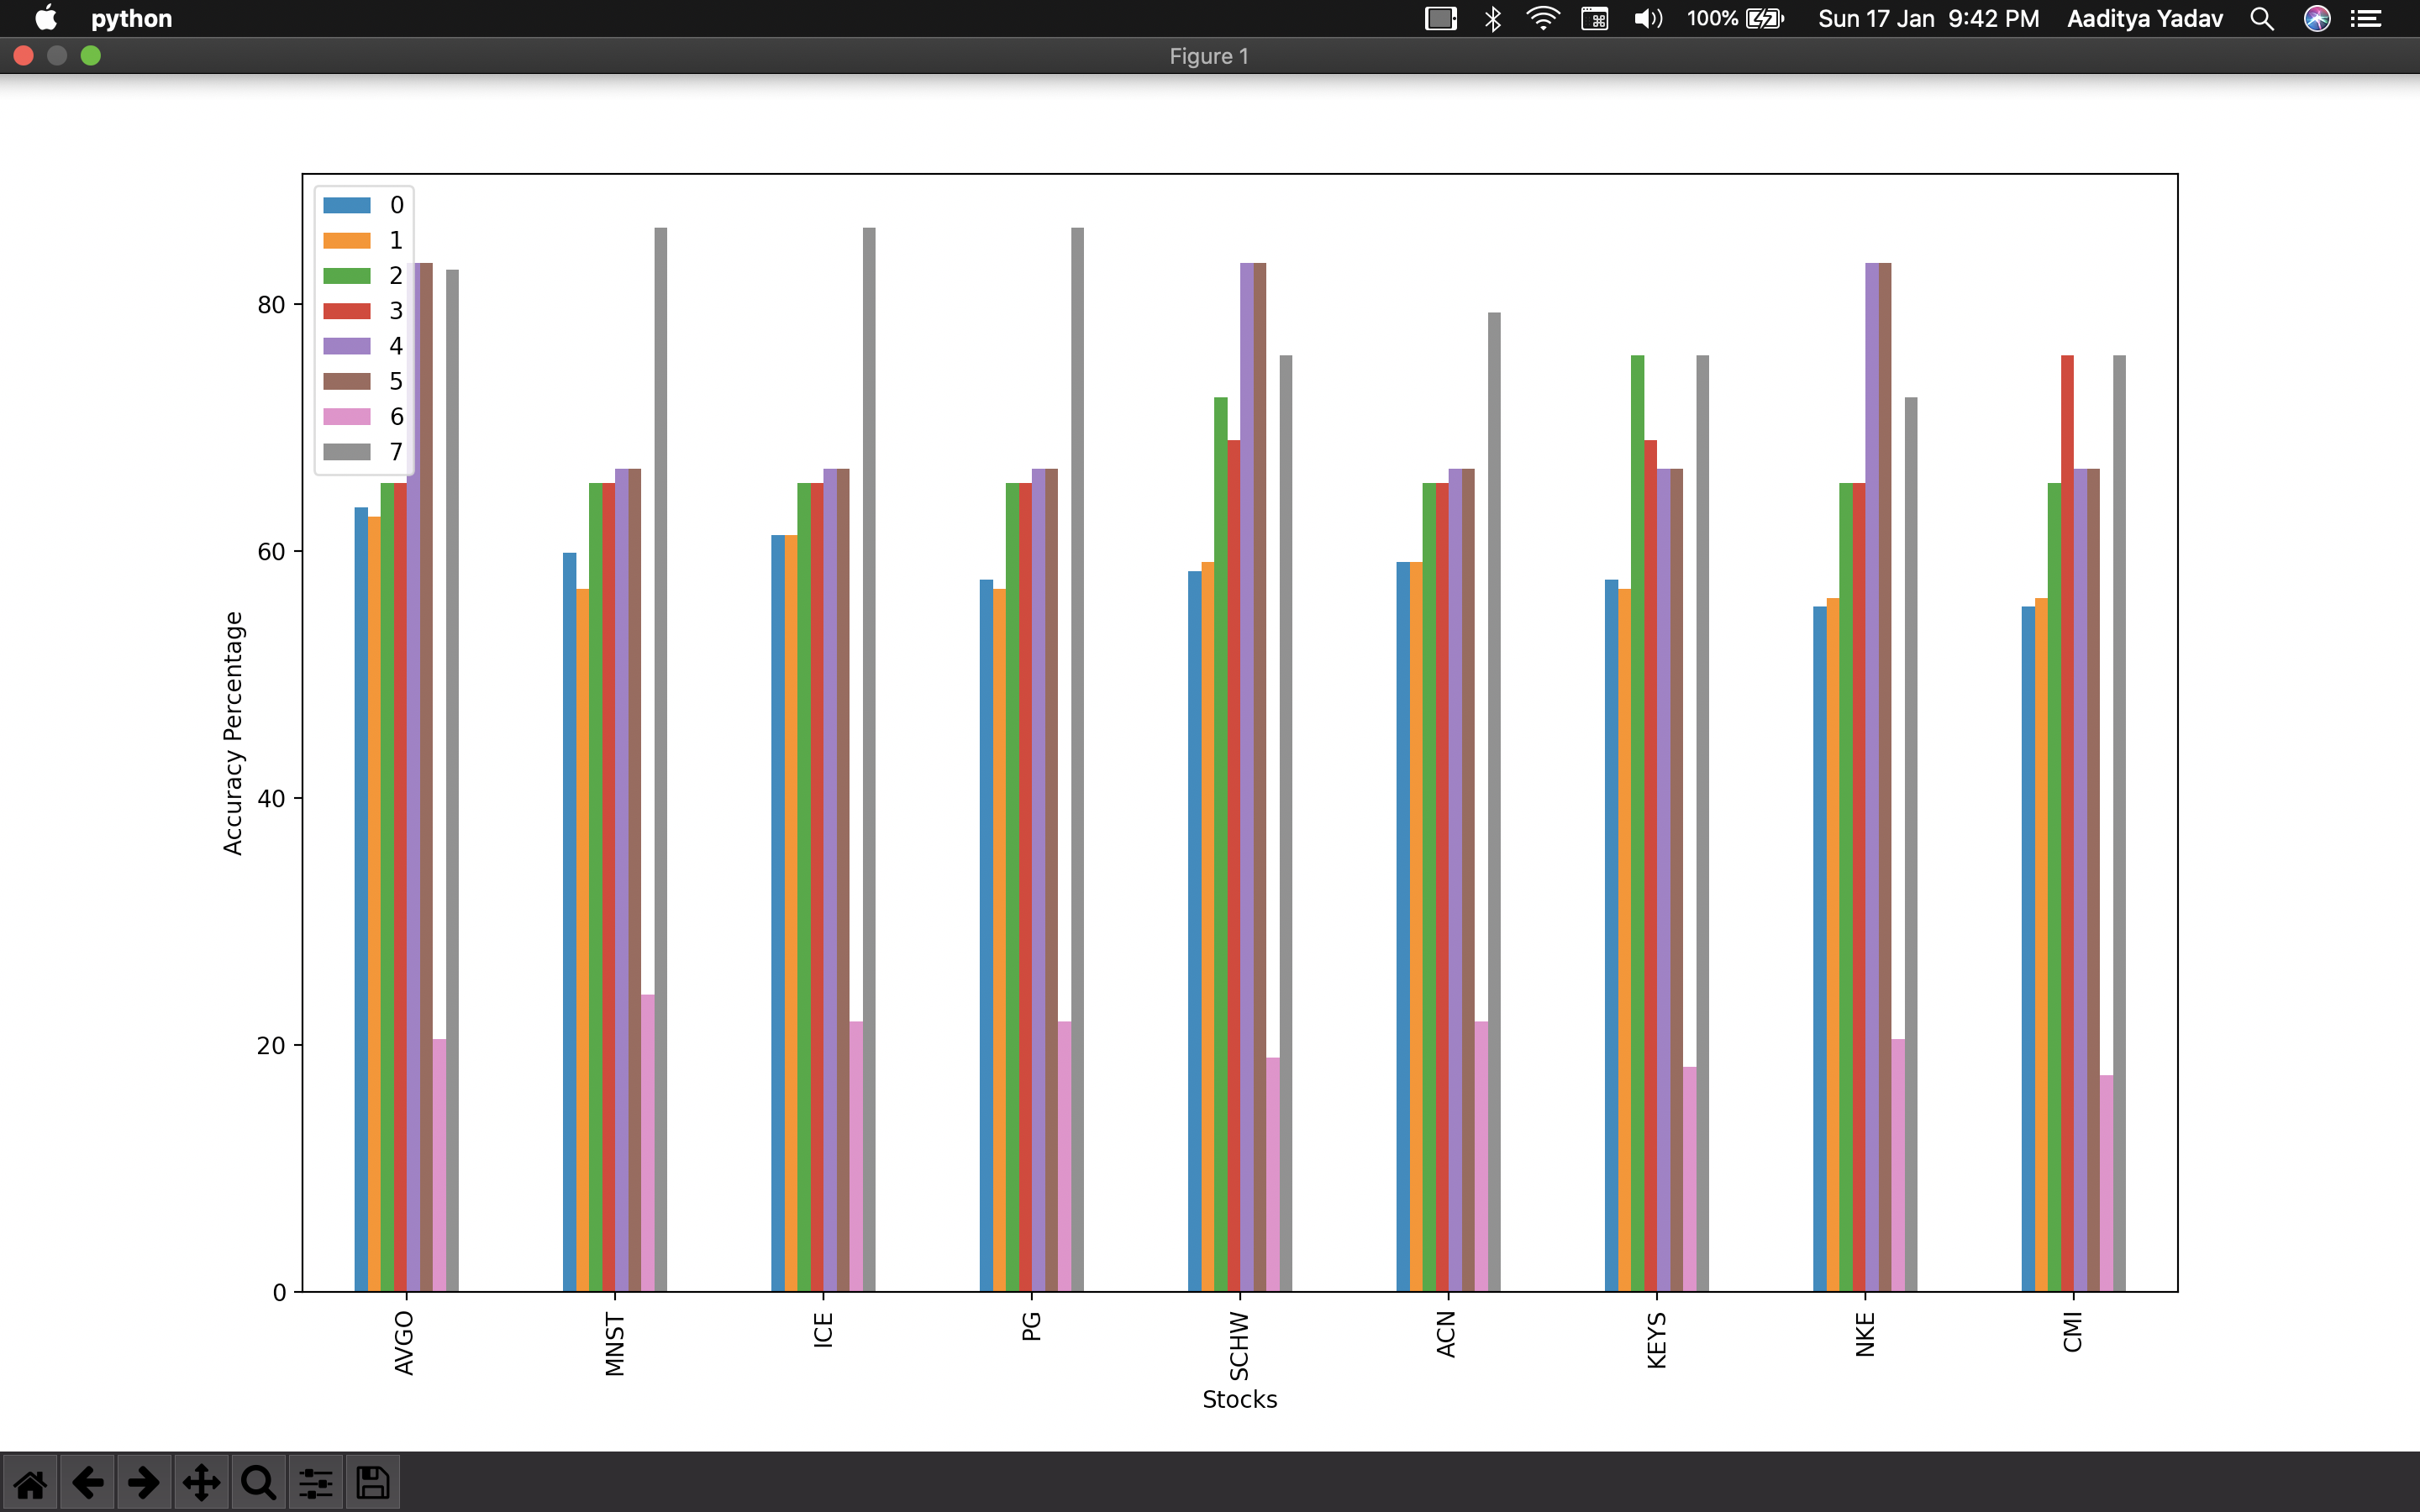Image resolution: width=2420 pixels, height=1512 pixels.
Task: Toggle the Pan axes tool
Action: (201, 1482)
